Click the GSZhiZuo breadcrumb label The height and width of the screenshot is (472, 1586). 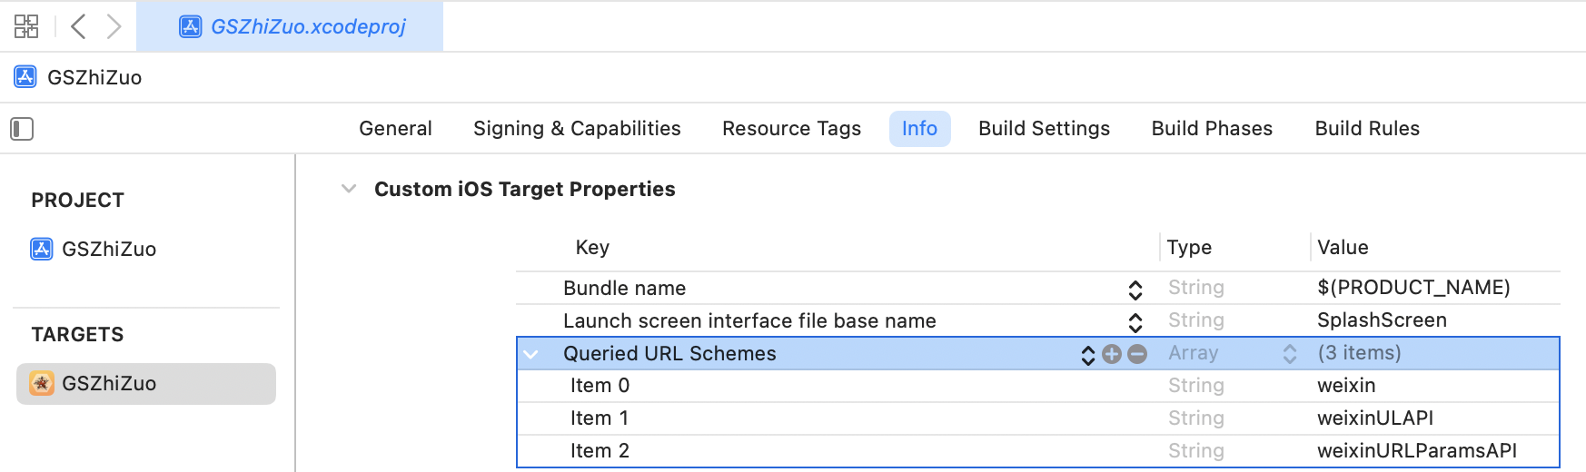(94, 77)
